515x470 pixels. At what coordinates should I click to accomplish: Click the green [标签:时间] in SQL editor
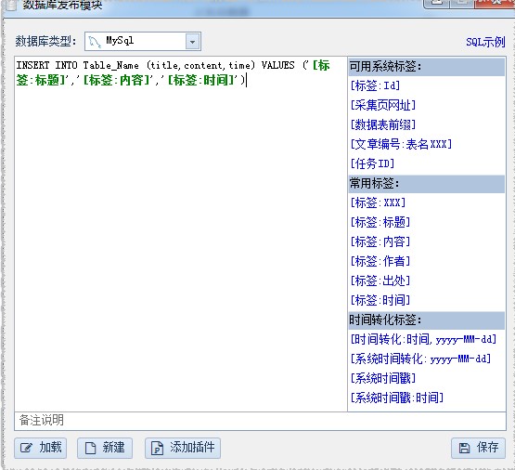[x=201, y=80]
